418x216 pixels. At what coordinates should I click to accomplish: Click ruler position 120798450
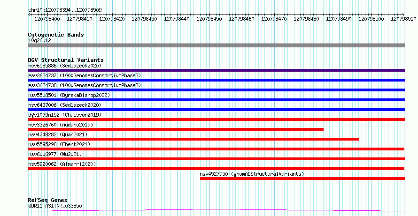coord(209,19)
